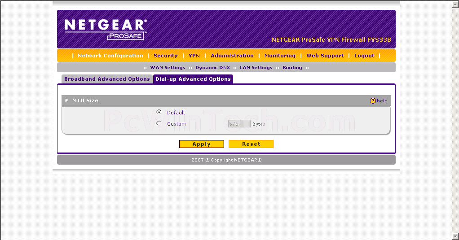The width and height of the screenshot is (459, 240).
Task: Click the custom MTU bytes field
Action: click(x=239, y=124)
